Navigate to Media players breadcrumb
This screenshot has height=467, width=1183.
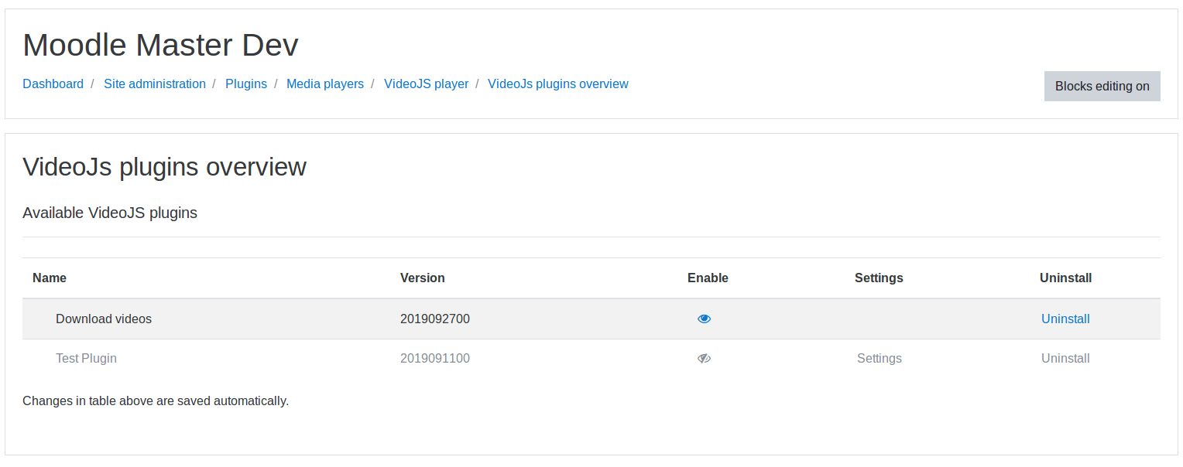tap(325, 84)
